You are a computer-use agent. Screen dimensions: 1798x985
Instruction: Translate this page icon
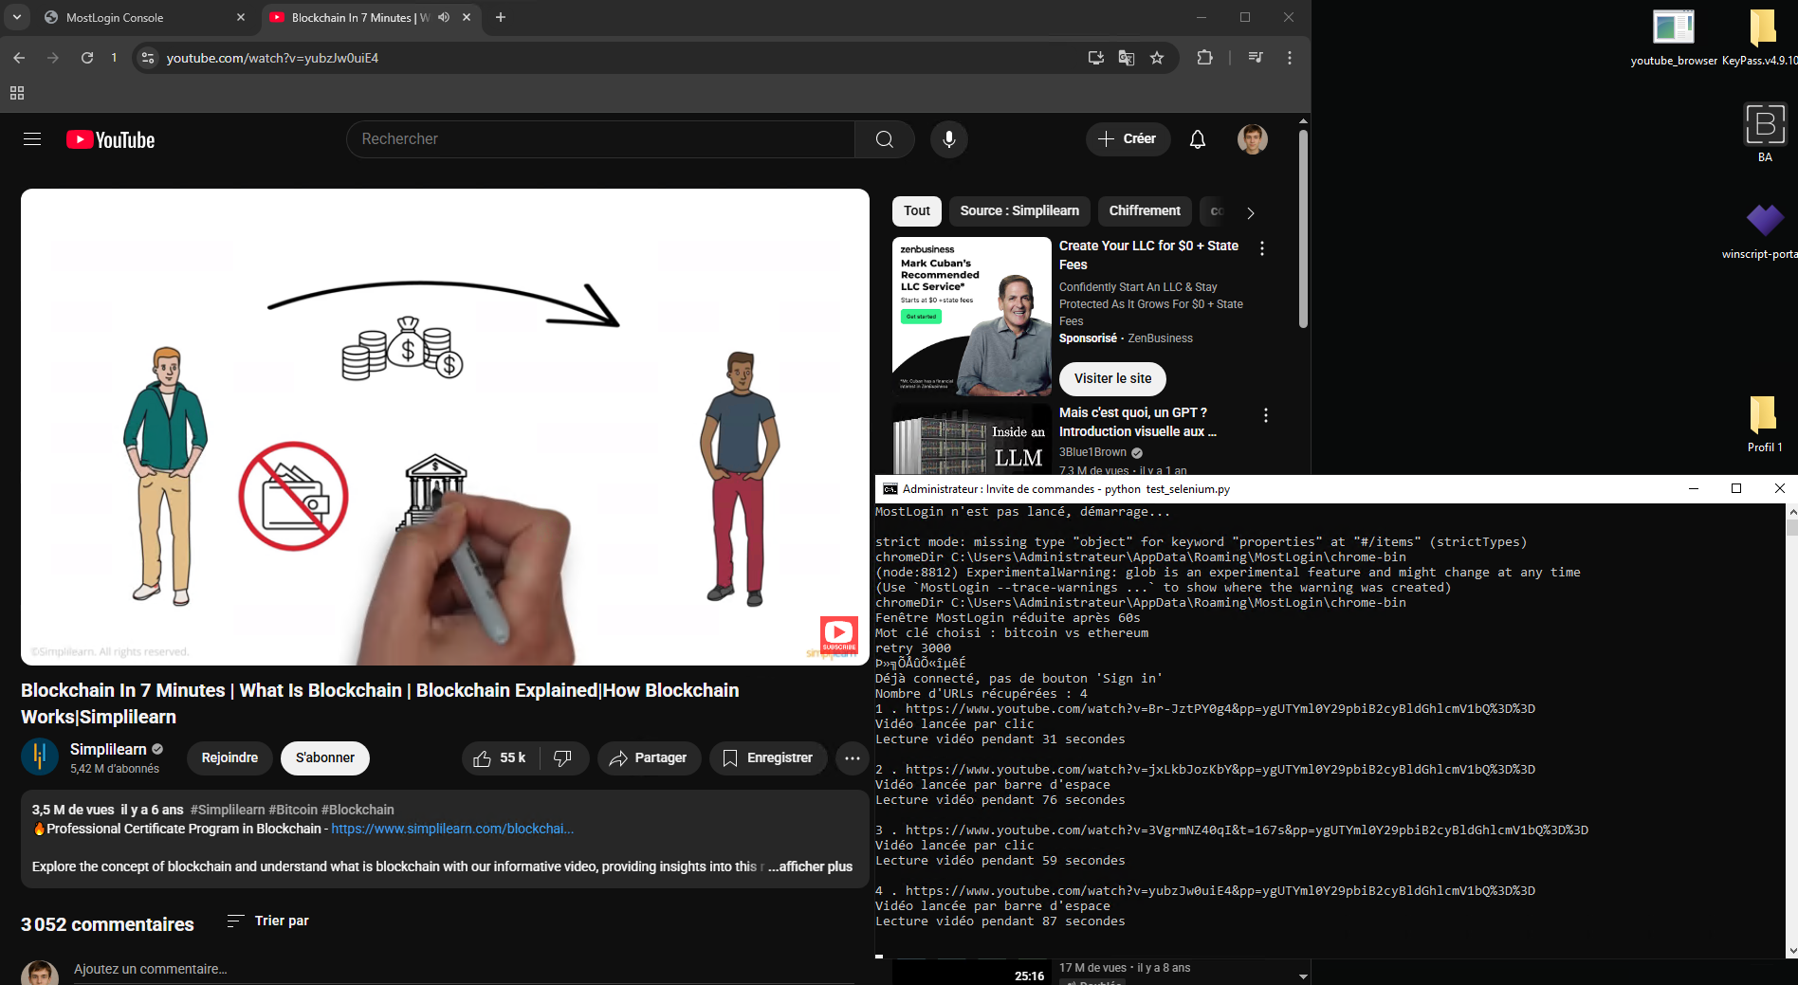[1127, 58]
